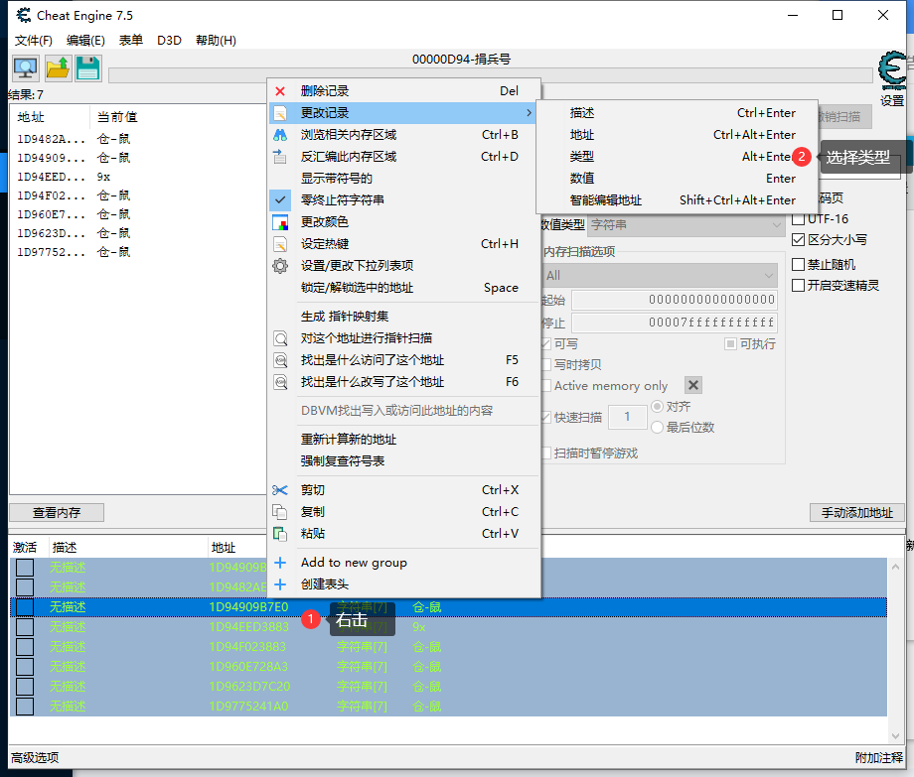Click the red X to delete record
This screenshot has height=777, width=914.
(278, 90)
